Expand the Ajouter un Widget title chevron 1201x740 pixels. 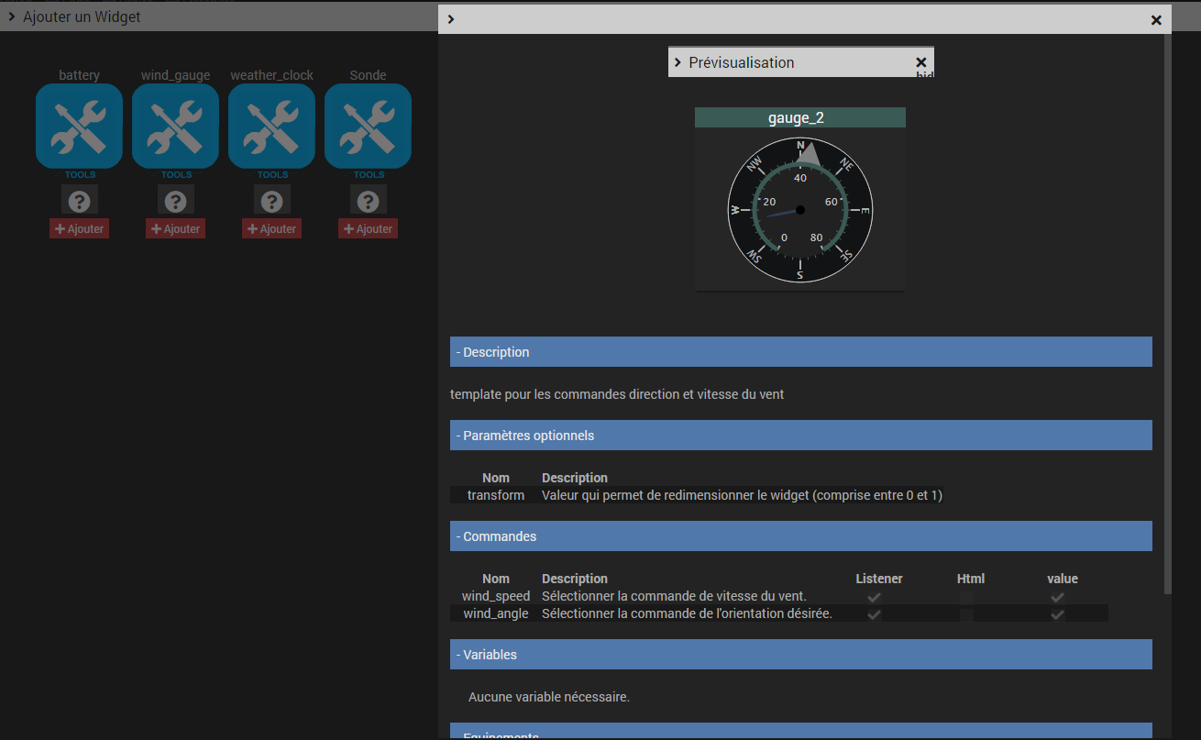(11, 17)
